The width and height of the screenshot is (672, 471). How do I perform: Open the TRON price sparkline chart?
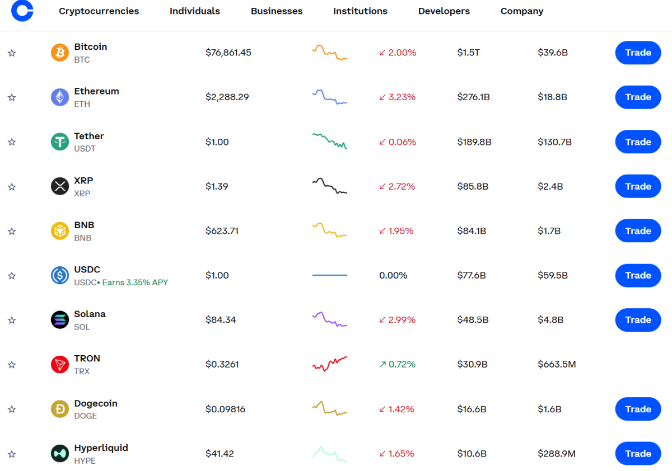coord(330,364)
